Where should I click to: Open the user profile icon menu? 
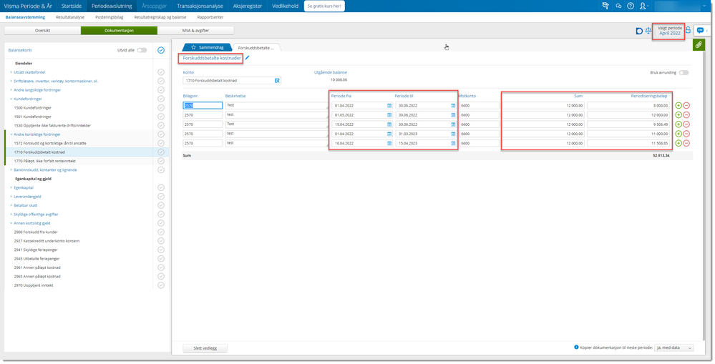pos(644,6)
